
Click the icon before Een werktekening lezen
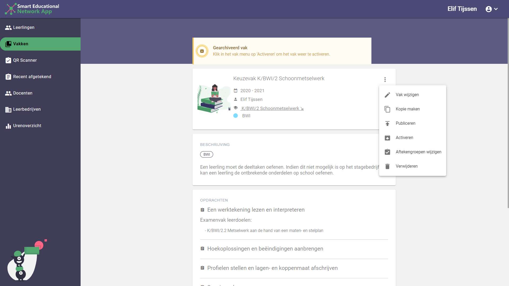[202, 210]
